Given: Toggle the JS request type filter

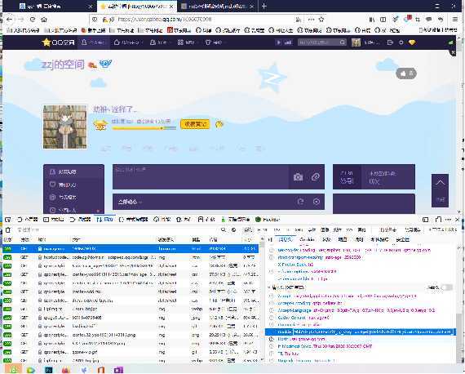Looking at the screenshot, I should [x=288, y=229].
